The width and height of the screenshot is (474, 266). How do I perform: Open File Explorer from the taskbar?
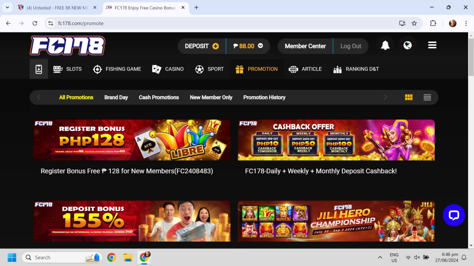point(128,258)
